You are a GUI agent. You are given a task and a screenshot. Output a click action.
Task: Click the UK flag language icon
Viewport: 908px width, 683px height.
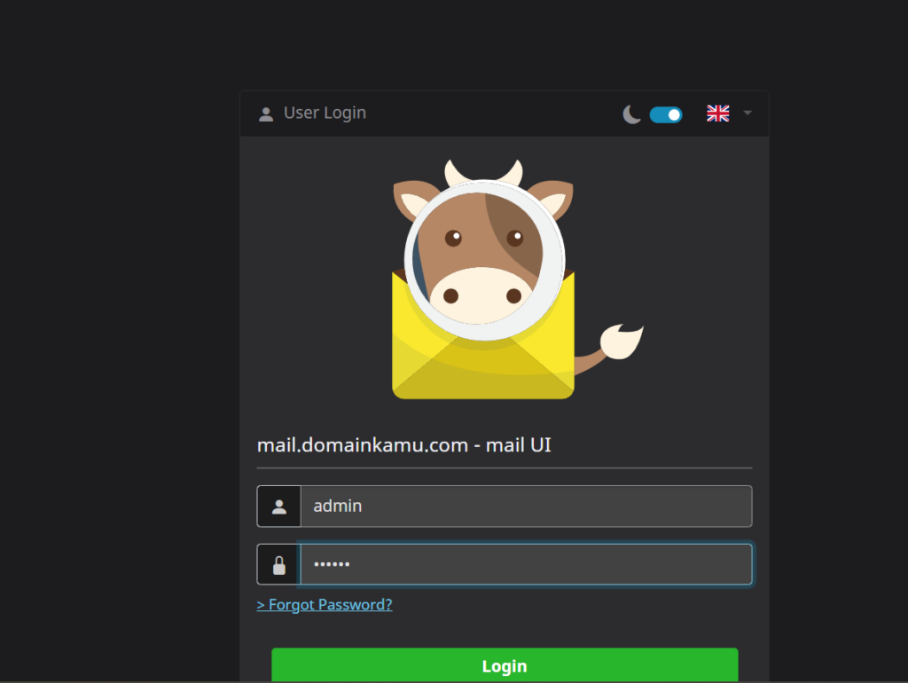click(718, 113)
